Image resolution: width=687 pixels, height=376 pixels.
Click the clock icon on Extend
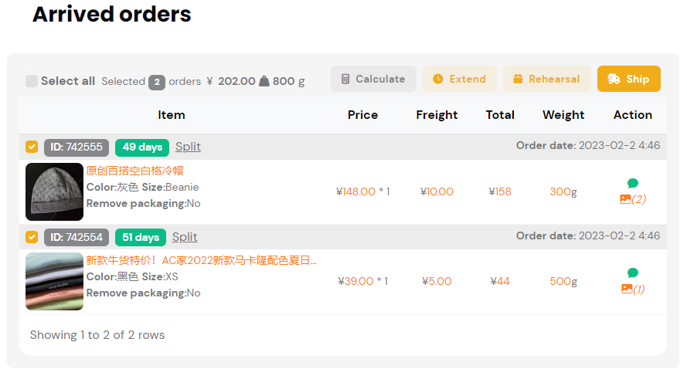438,79
